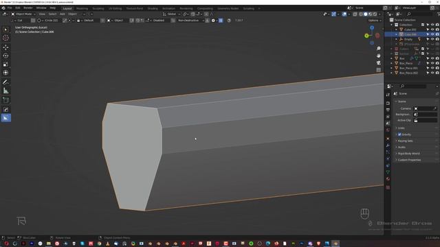
Task: Open the Object Data green triangle tab
Action: point(388,172)
